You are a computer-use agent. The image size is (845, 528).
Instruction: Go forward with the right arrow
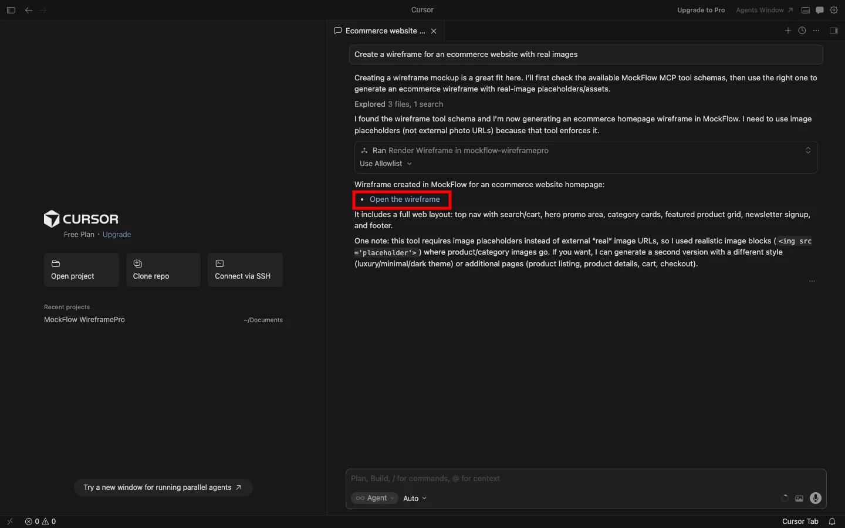point(43,10)
